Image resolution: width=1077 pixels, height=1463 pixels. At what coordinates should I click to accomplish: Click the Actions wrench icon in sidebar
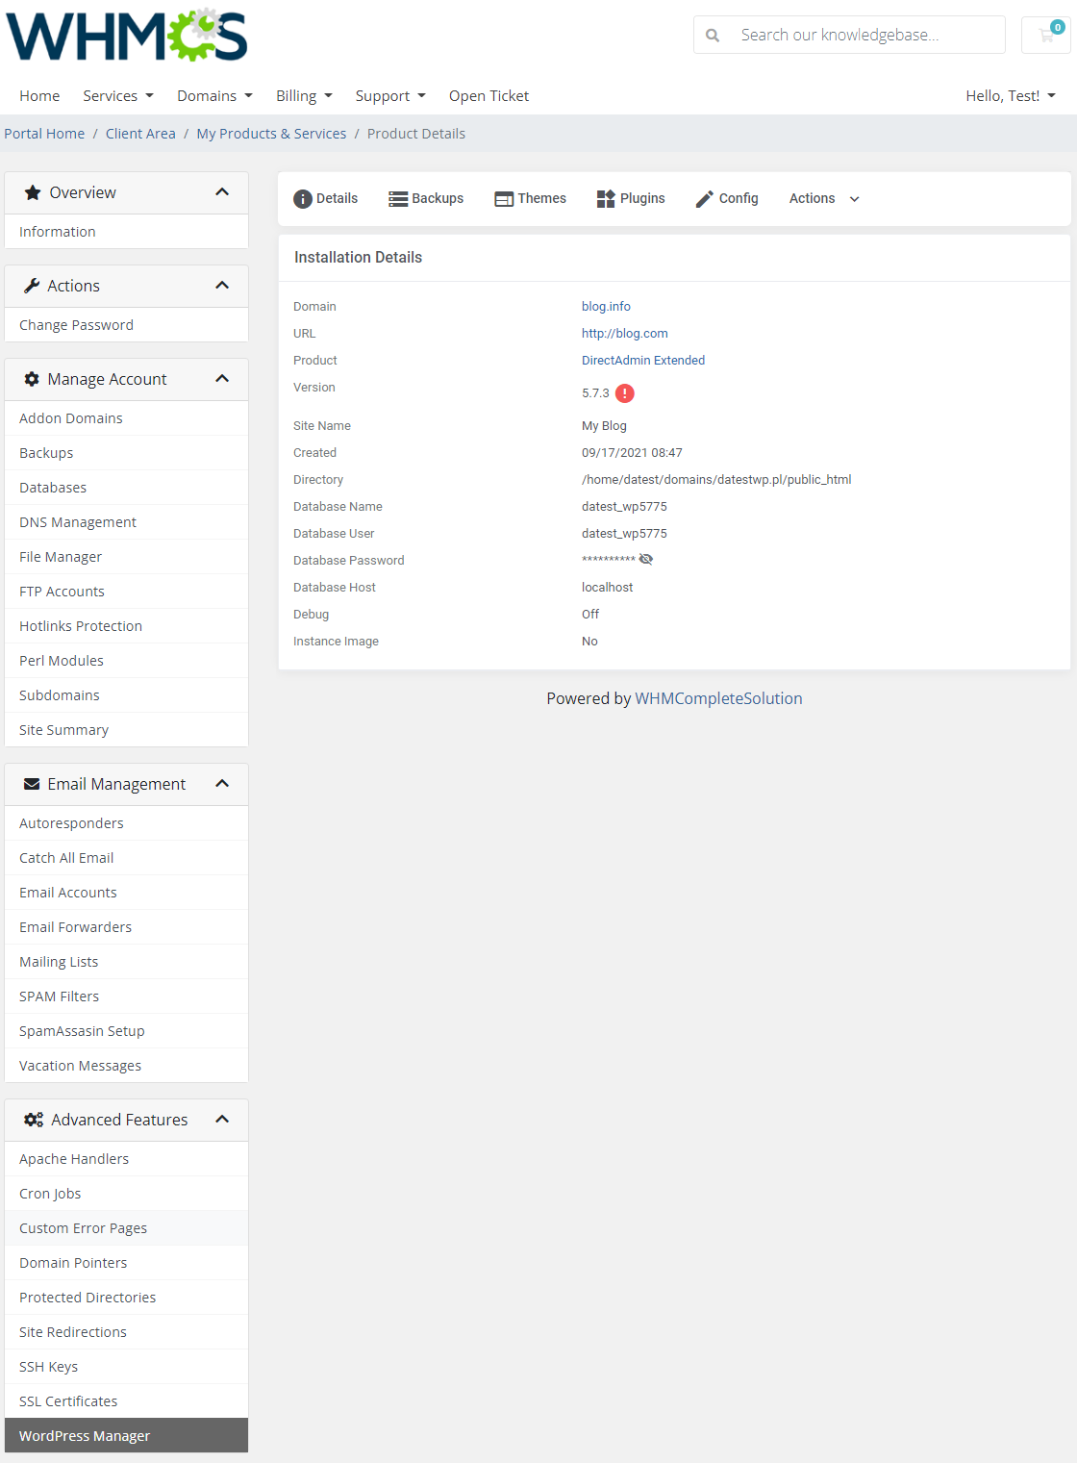[32, 286]
